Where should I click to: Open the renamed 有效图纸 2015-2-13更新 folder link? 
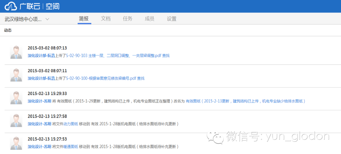[245, 101]
